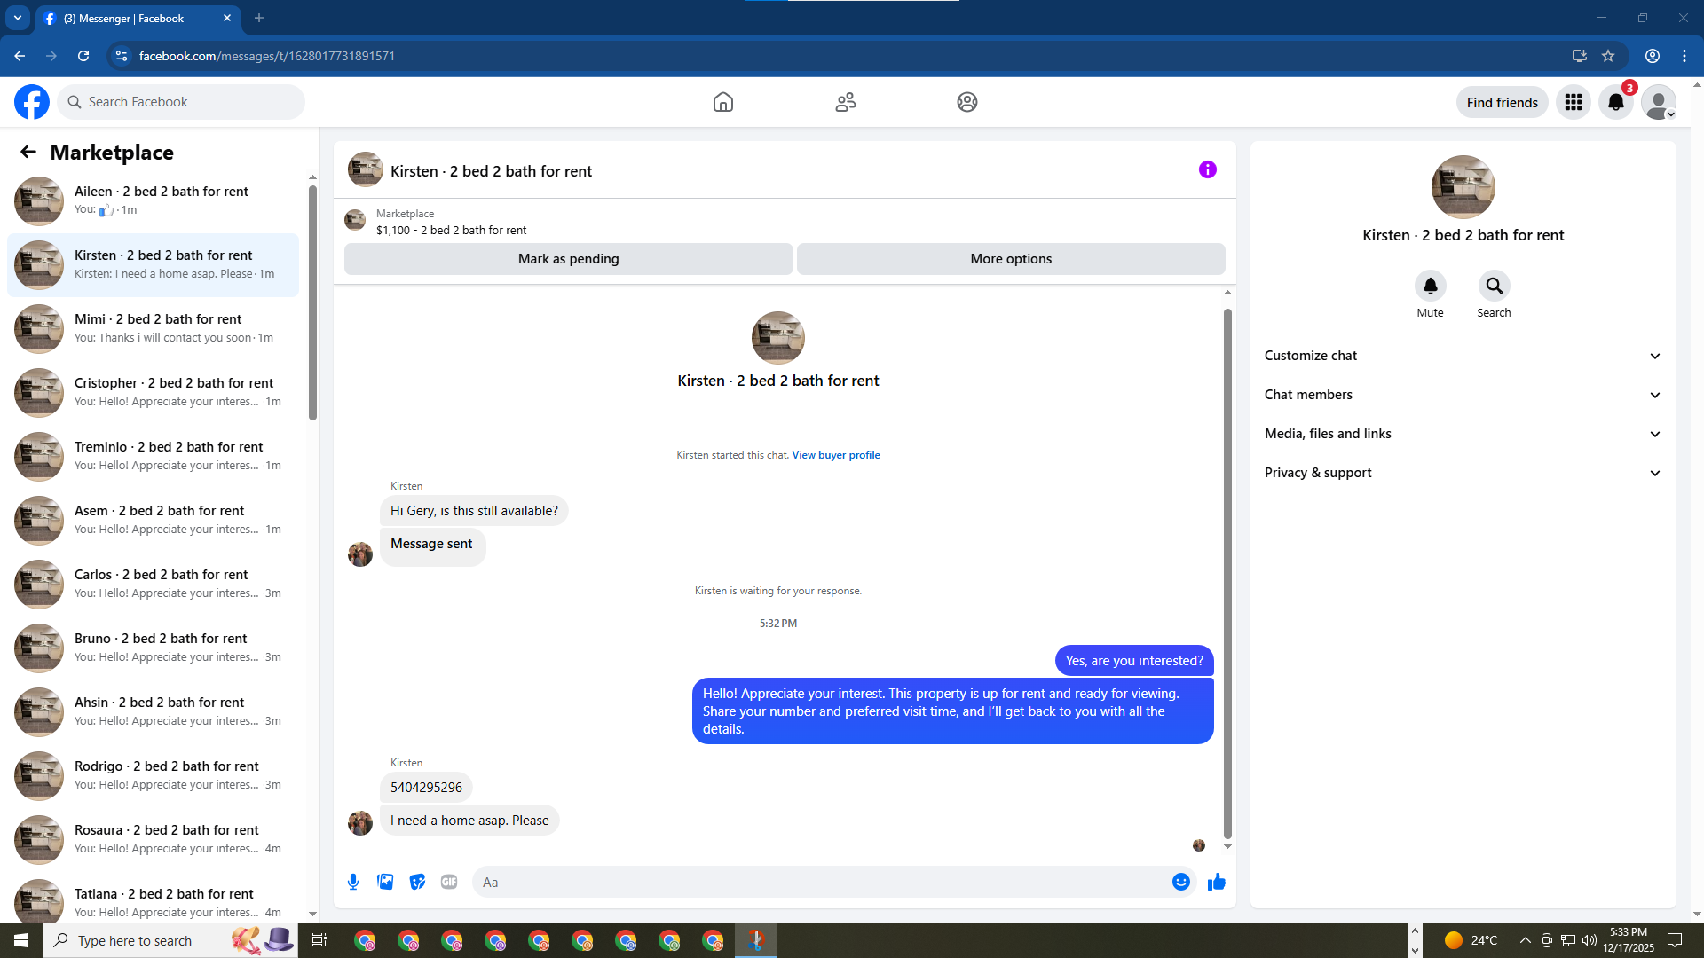Click the Aa message input field
This screenshot has width=1704, height=958.
click(x=816, y=882)
